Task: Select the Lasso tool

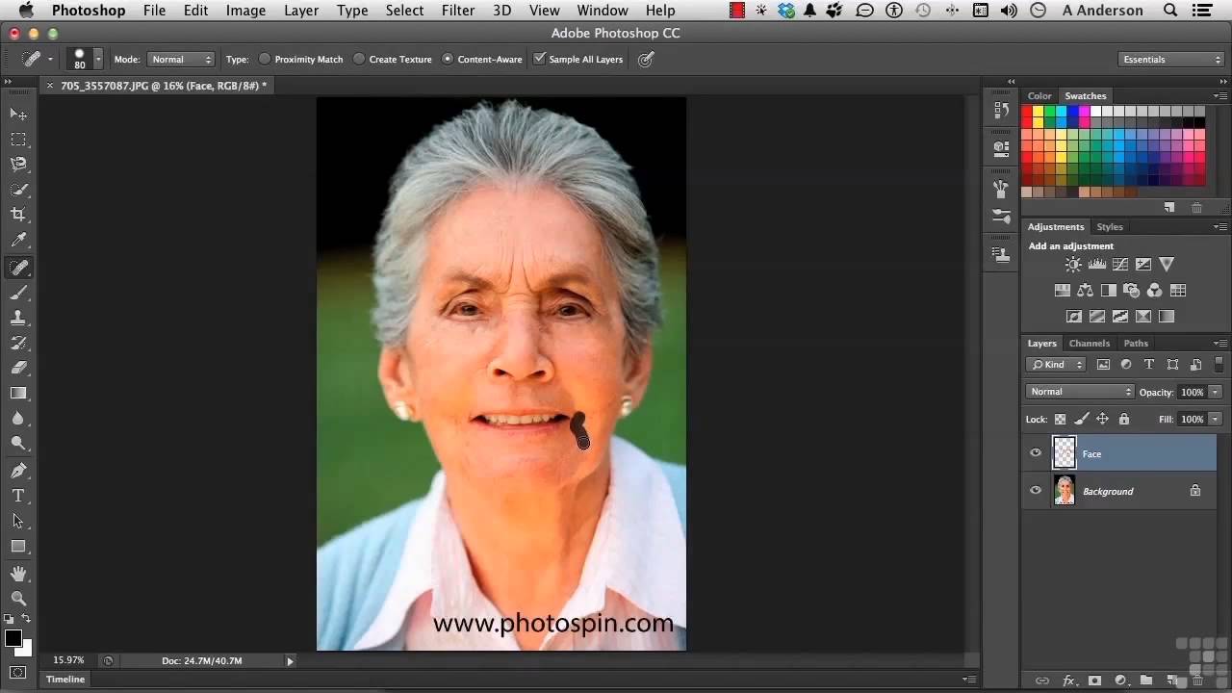Action: tap(18, 165)
